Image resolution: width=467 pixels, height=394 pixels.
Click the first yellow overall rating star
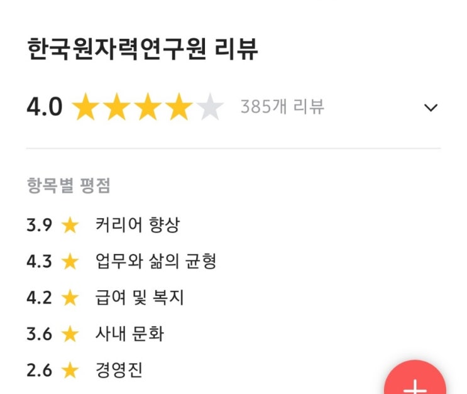coord(85,107)
